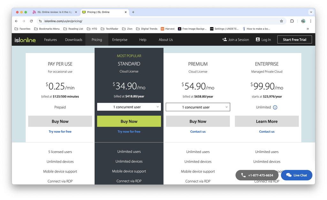Click the Log In account icon

[x=257, y=40]
